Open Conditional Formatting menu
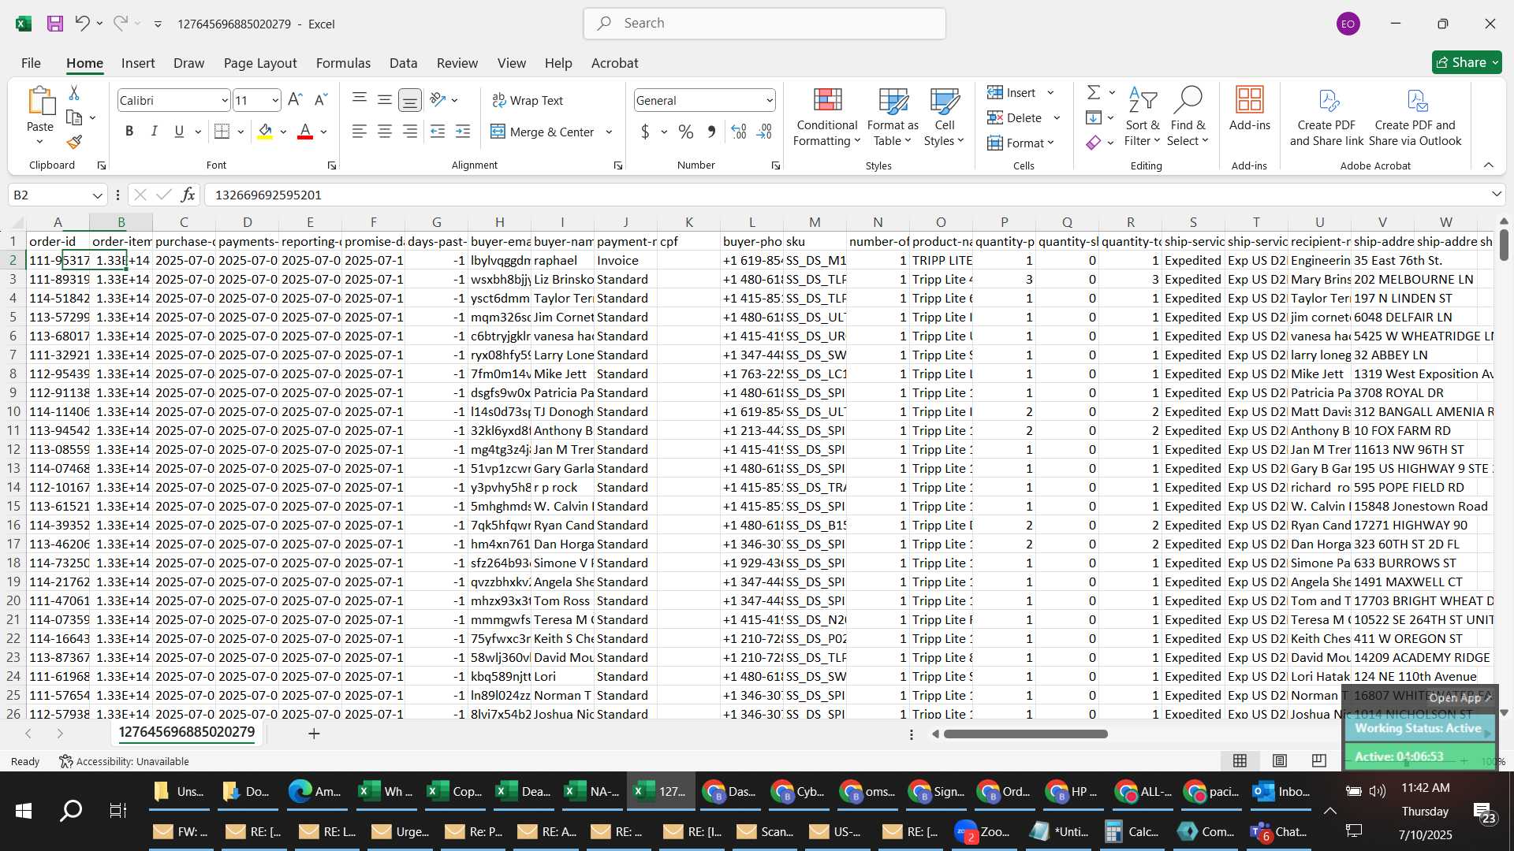Screen dimensions: 1514x851 [x=826, y=117]
